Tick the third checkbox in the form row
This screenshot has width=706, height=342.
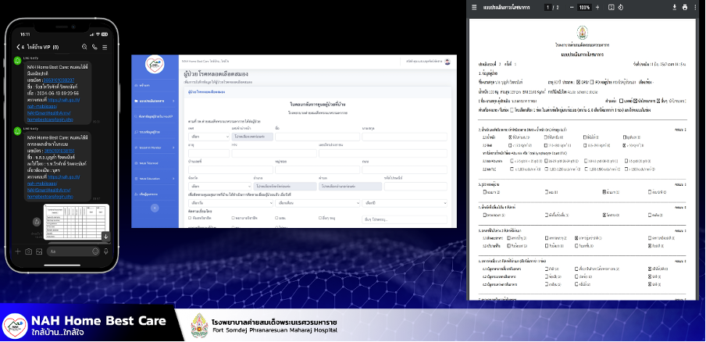coord(276,218)
